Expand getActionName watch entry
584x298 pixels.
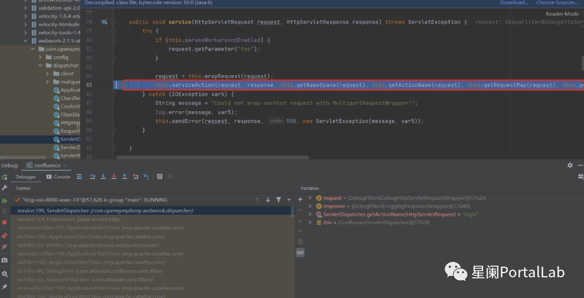(x=310, y=214)
